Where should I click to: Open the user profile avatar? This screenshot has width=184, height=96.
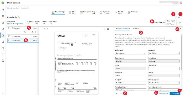181,3
